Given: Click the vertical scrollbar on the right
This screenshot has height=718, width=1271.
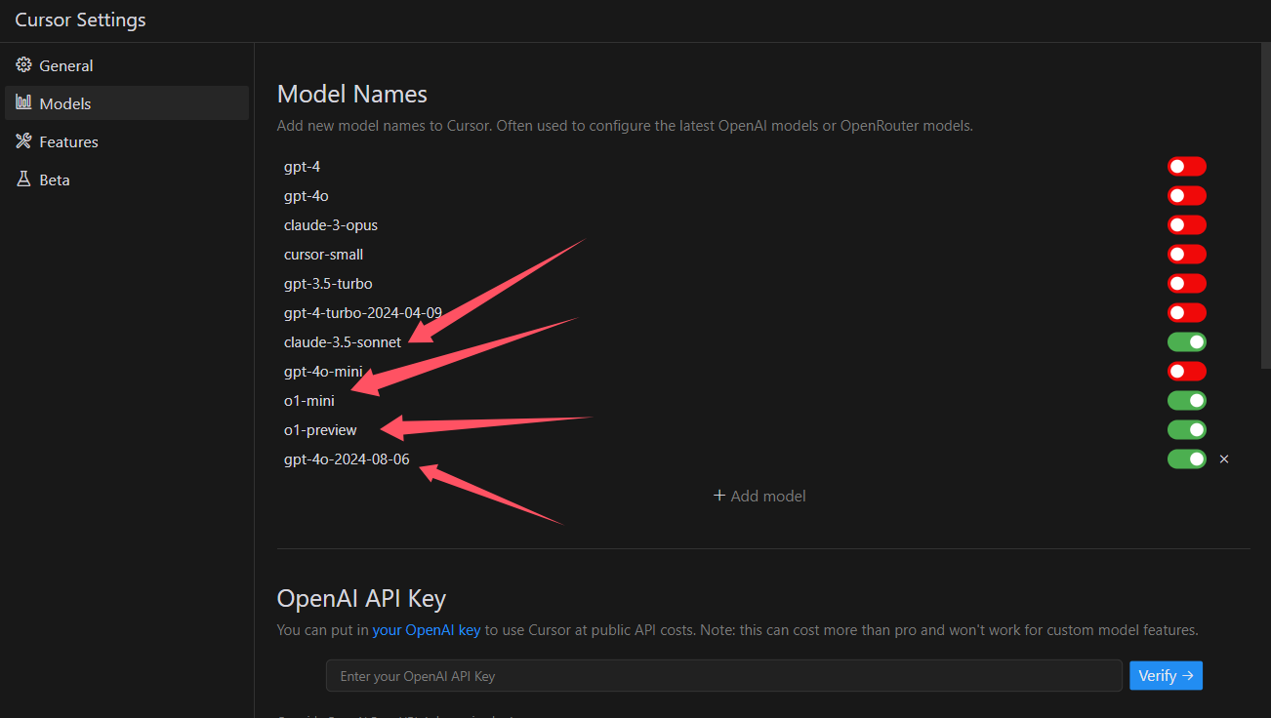Looking at the screenshot, I should (1266, 205).
